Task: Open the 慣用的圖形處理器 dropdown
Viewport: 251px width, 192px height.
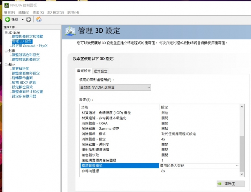Action: (x=115, y=88)
